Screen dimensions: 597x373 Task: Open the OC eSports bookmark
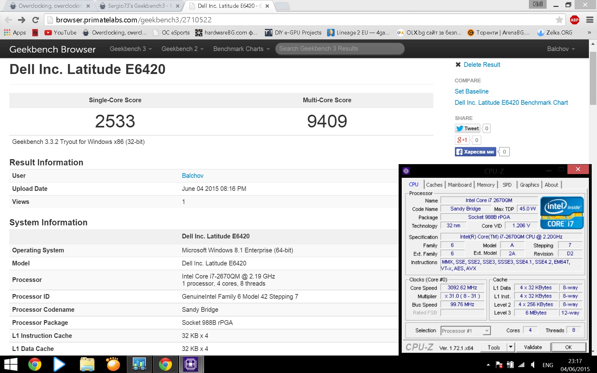(172, 33)
